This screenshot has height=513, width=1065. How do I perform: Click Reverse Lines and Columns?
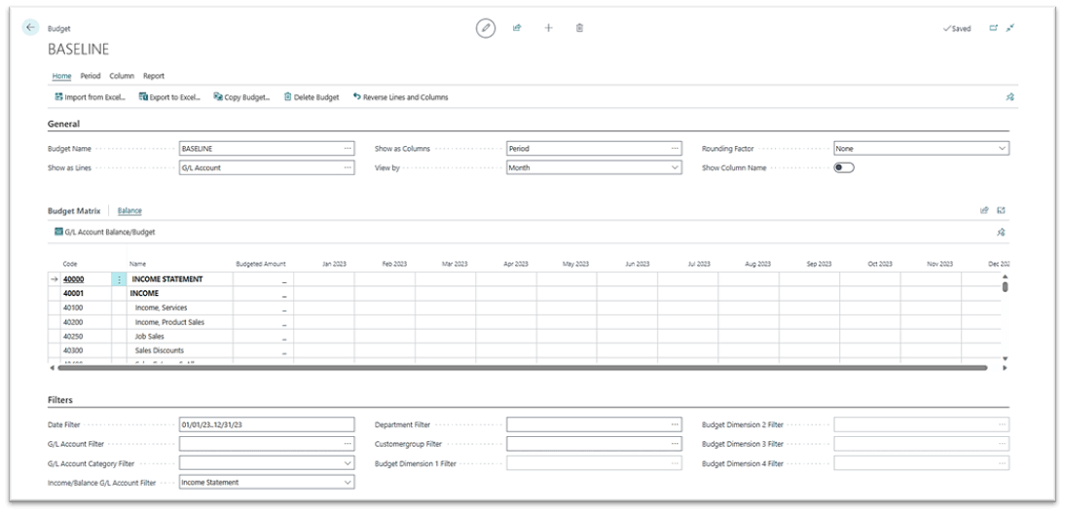coord(400,97)
